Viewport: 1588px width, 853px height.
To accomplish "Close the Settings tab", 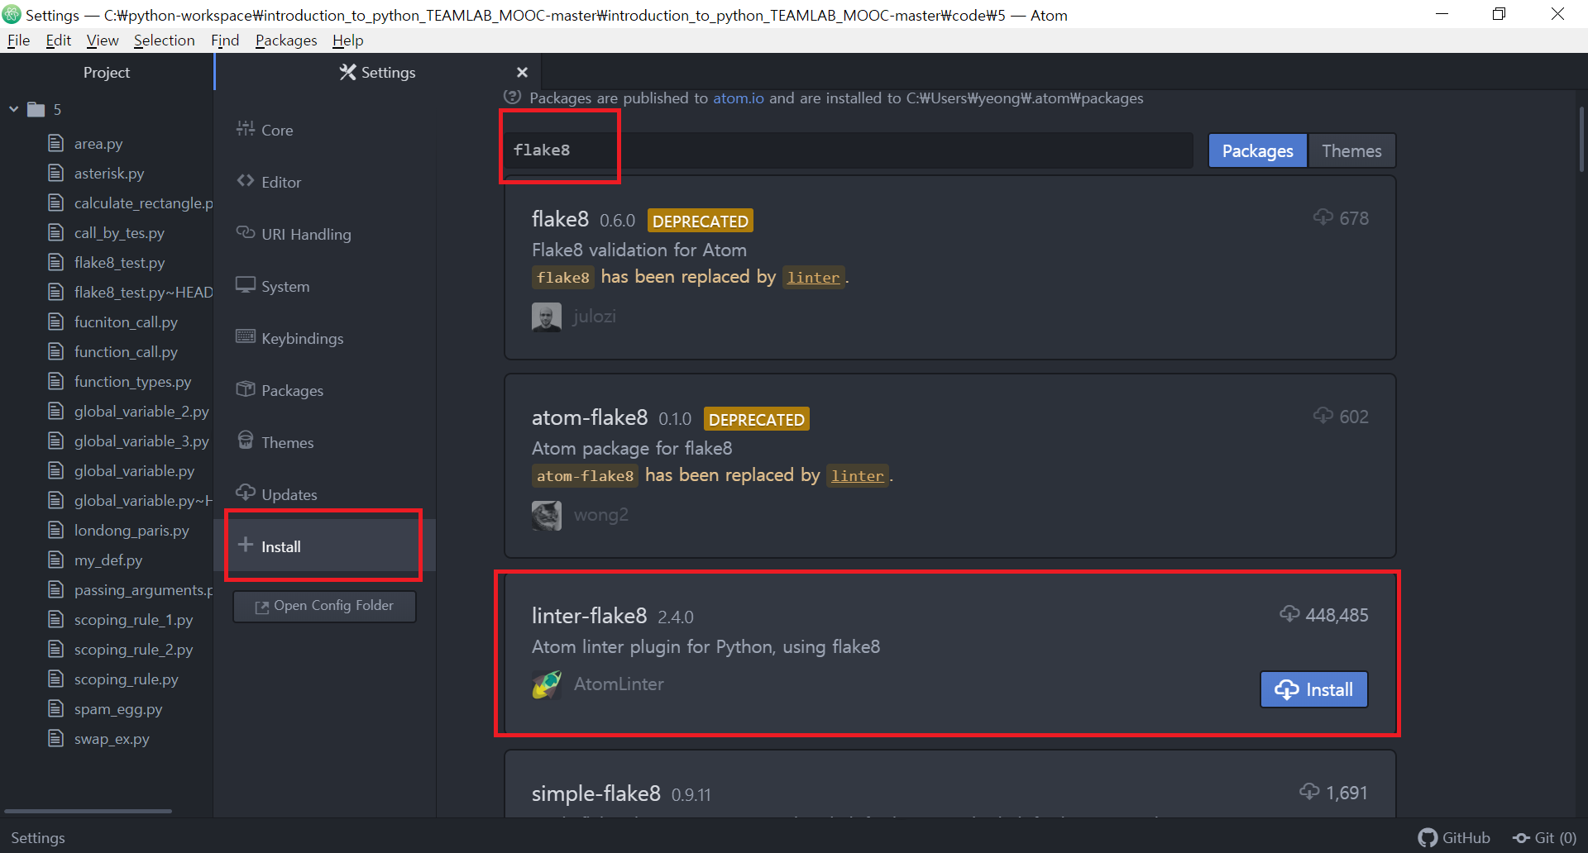I will coord(522,72).
